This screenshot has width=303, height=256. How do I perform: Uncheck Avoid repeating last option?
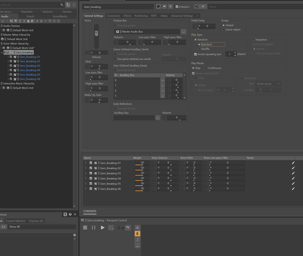(196, 54)
